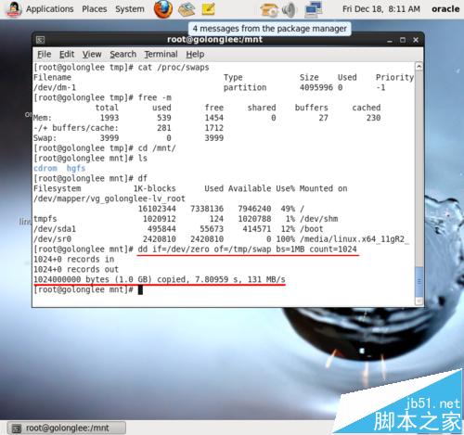Screen dimensions: 464x435
Task: Click the /dev/dm-1 swap filename
Action: pyautogui.click(x=55, y=87)
